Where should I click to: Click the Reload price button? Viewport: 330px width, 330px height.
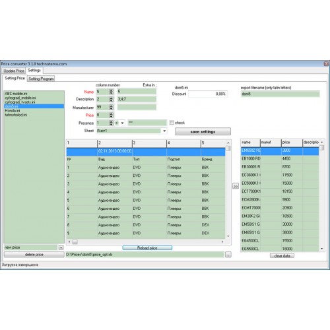pos(147,248)
